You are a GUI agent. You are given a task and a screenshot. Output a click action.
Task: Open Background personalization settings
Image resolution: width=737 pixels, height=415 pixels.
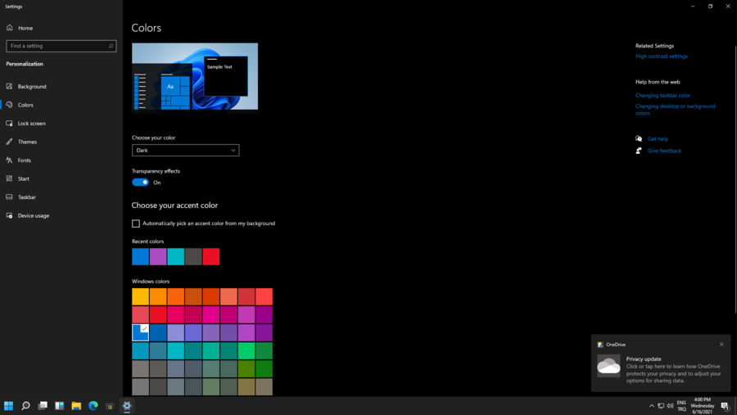(x=31, y=87)
